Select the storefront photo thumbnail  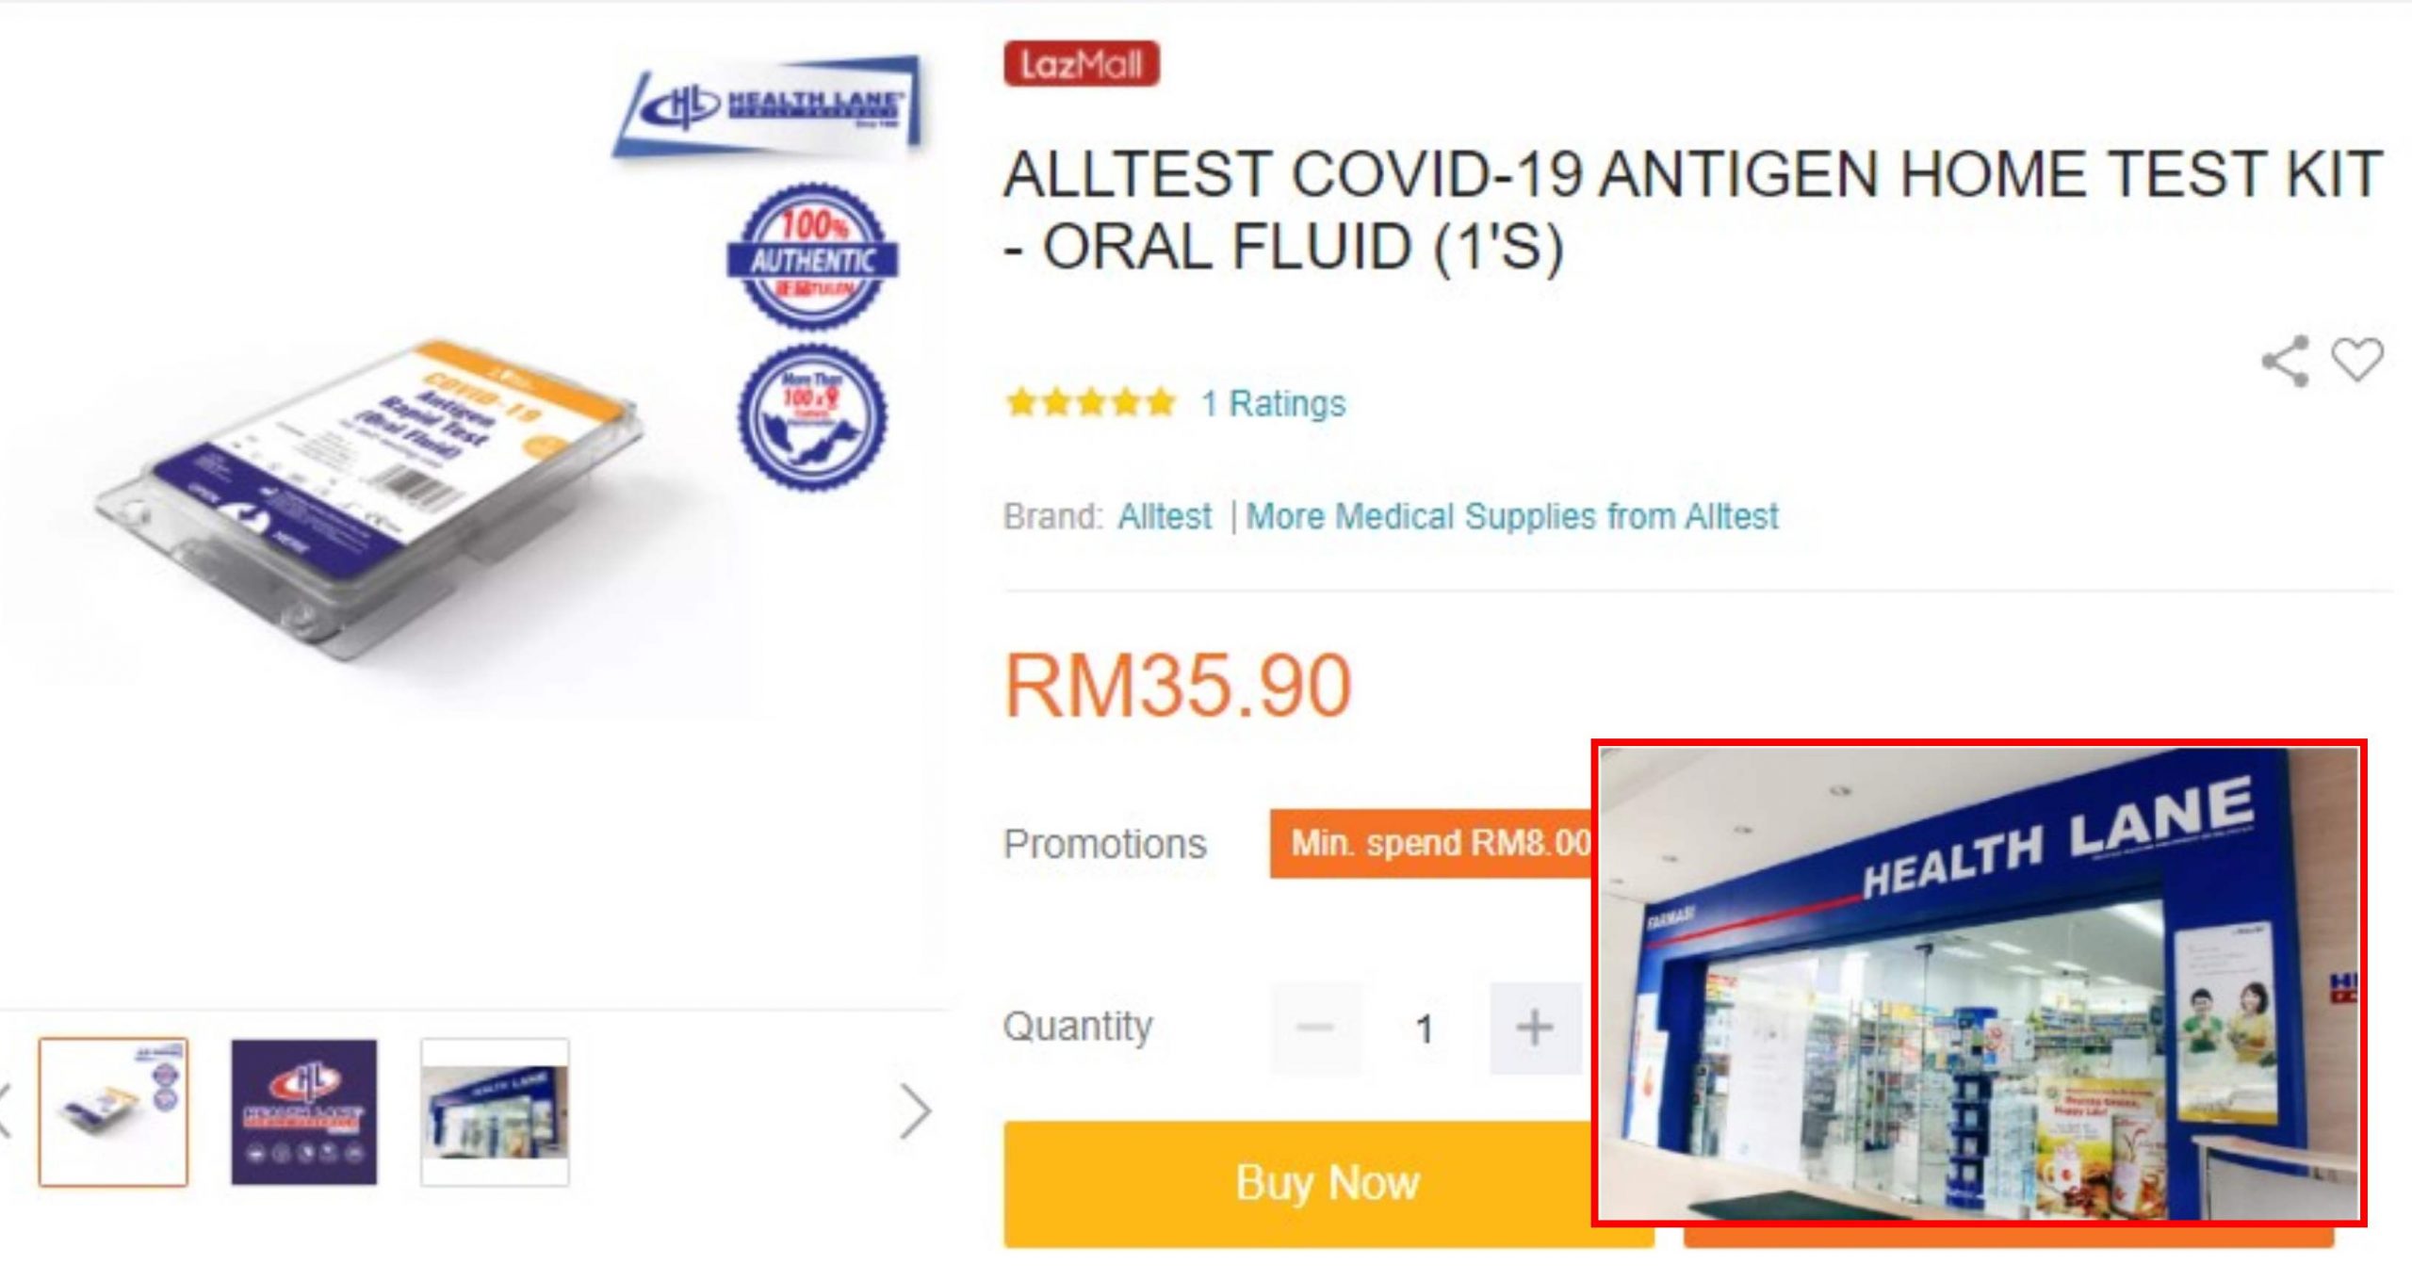click(495, 1111)
